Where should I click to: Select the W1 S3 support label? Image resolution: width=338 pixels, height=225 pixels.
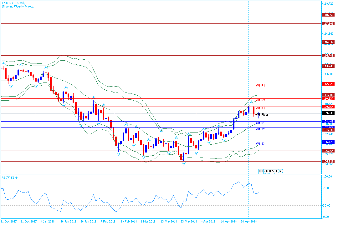click(260, 144)
